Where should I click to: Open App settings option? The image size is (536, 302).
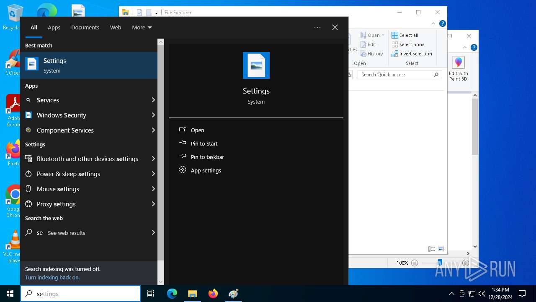tap(206, 170)
